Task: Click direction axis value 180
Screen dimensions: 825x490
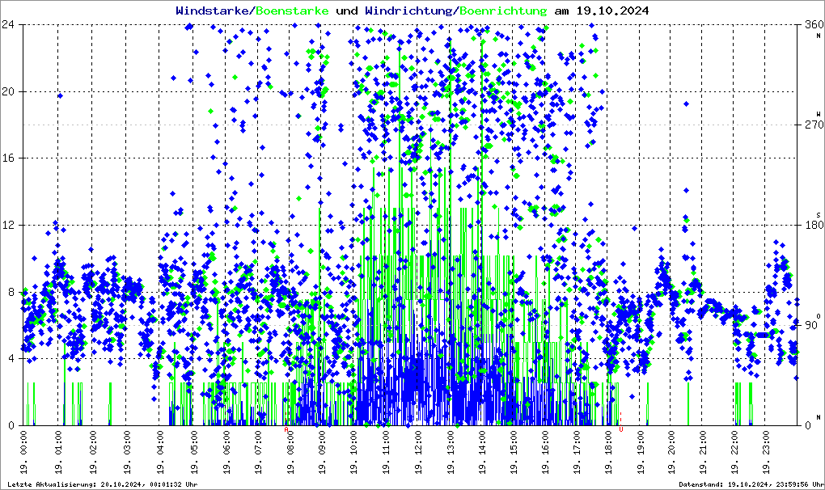Action: point(814,225)
